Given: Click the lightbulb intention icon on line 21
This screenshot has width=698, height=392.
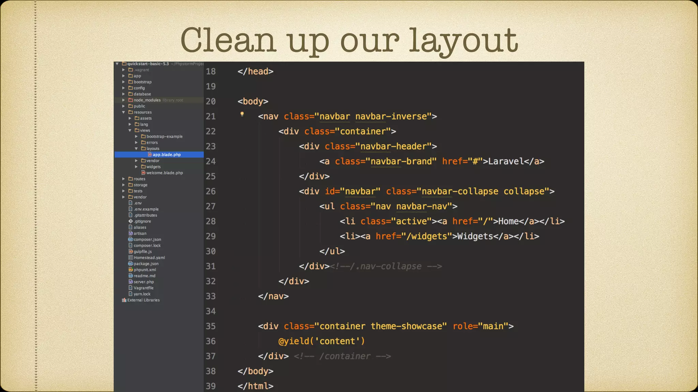Looking at the screenshot, I should (242, 114).
